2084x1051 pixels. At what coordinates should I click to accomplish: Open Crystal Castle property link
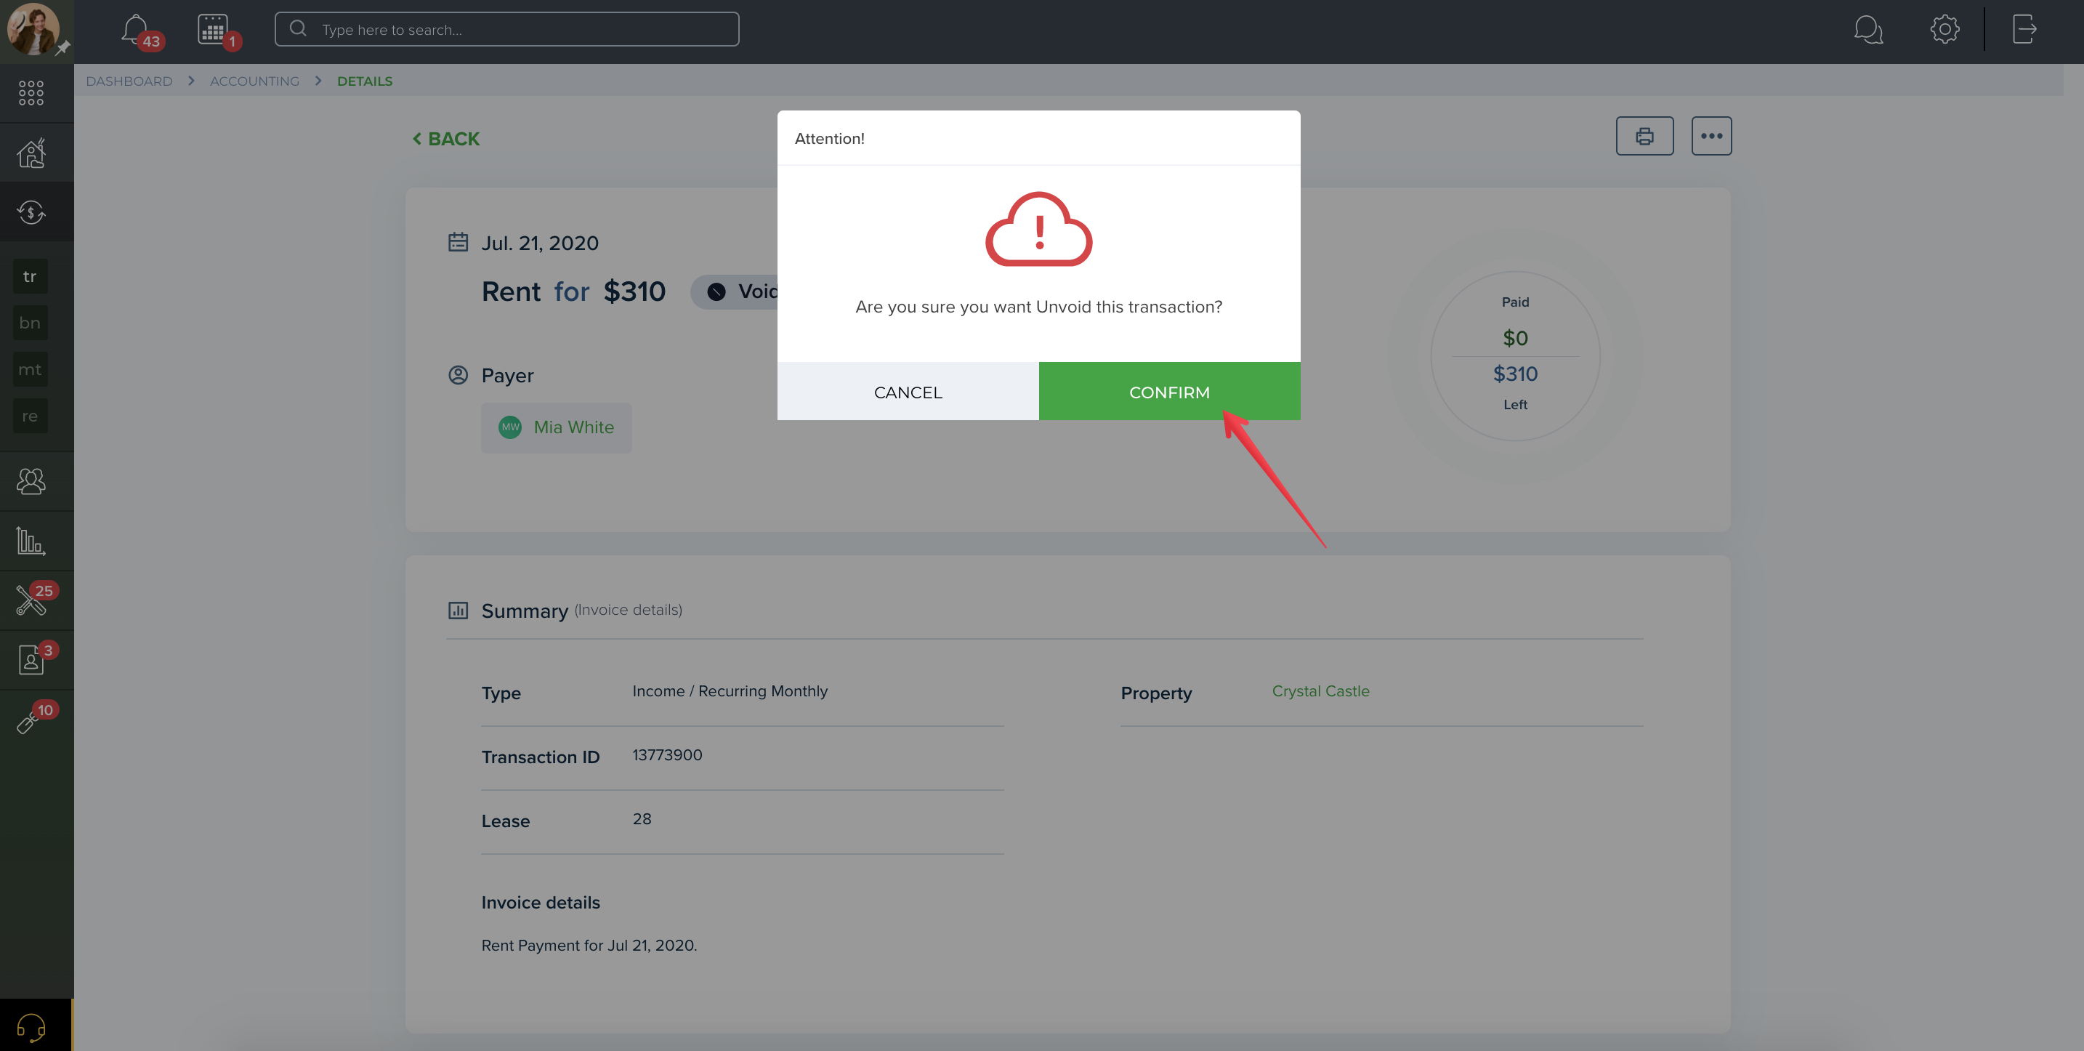tap(1320, 691)
